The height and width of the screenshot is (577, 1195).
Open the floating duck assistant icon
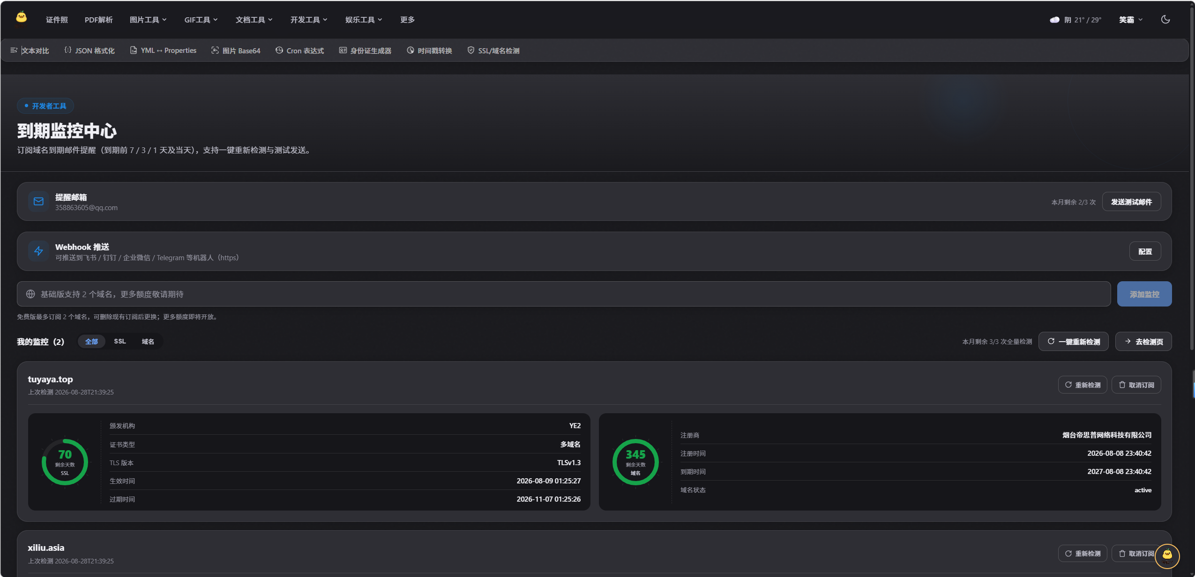[1167, 555]
